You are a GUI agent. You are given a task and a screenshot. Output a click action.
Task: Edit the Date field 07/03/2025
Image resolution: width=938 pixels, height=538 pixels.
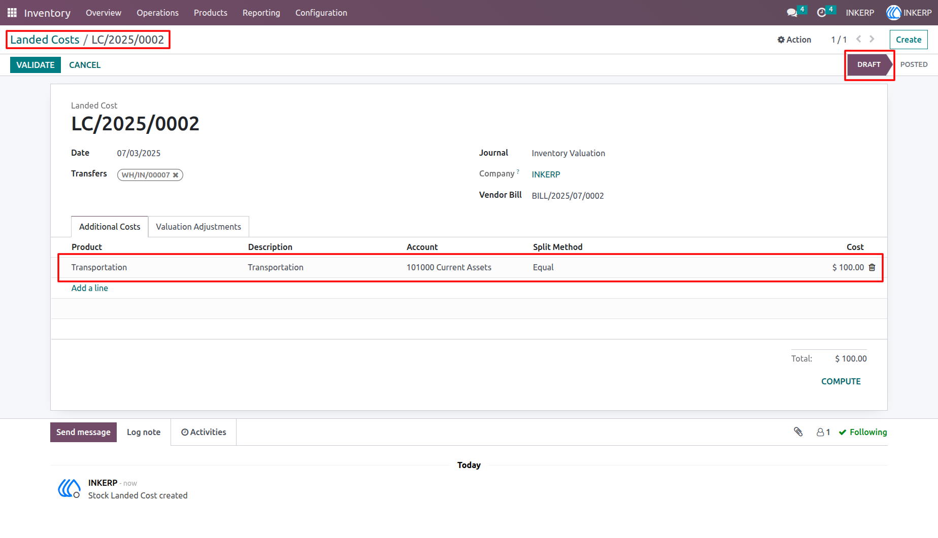pyautogui.click(x=139, y=153)
